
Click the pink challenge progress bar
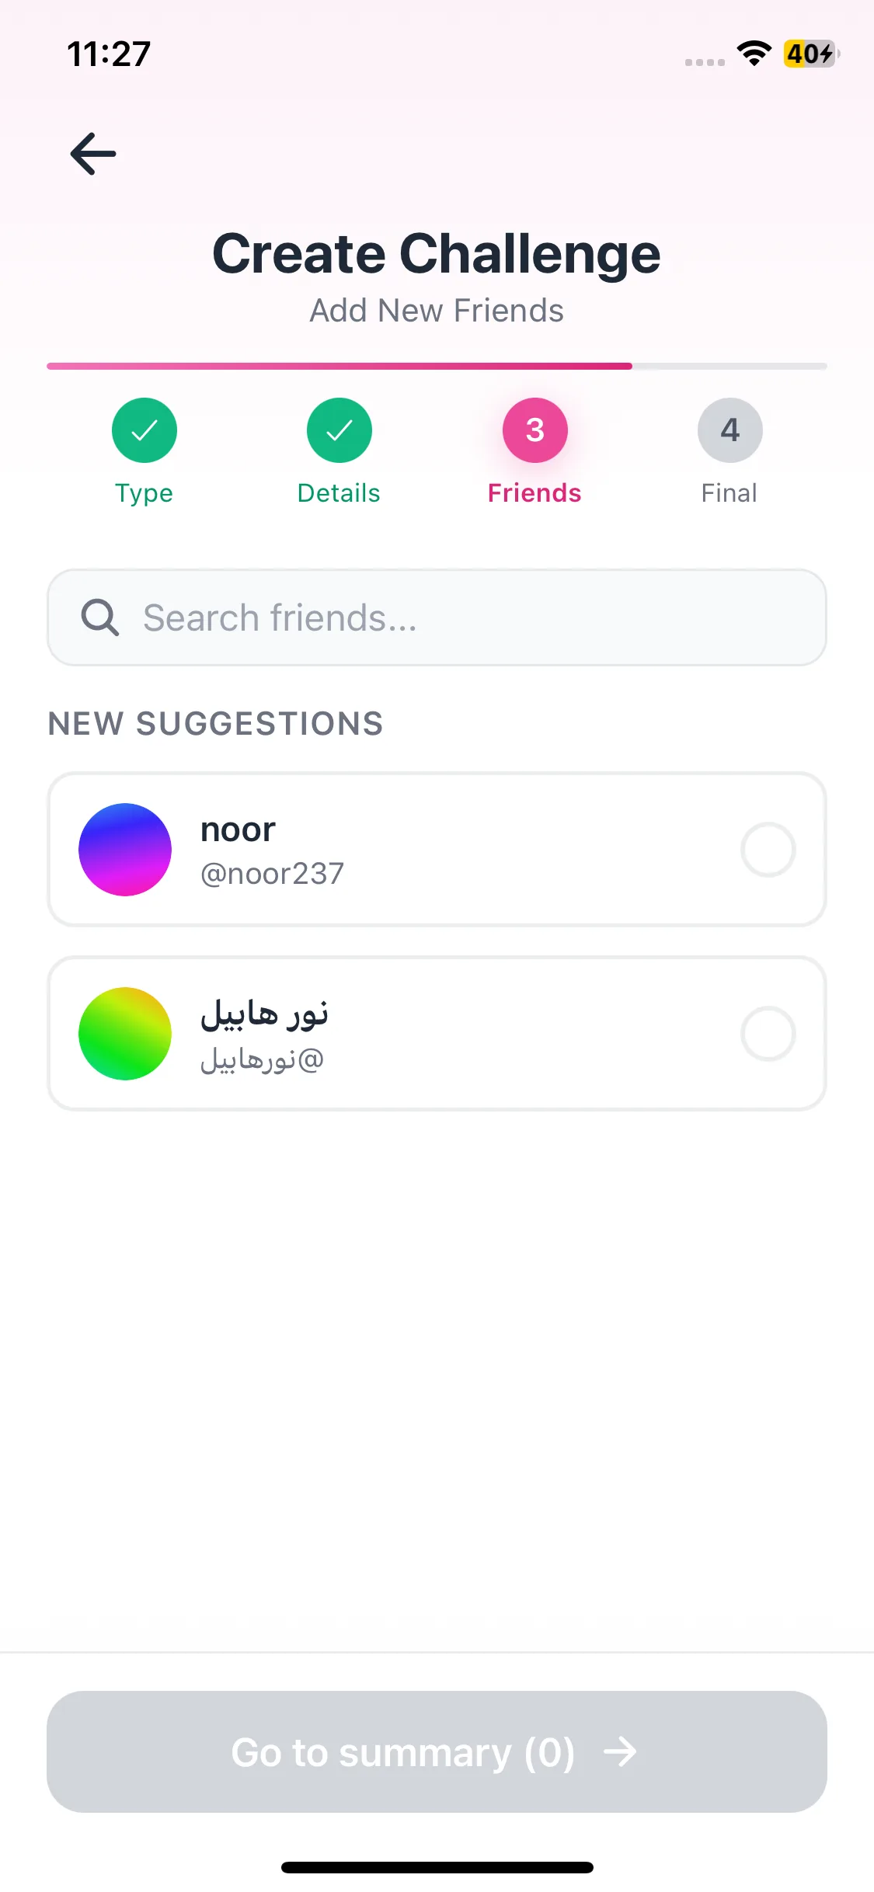coord(340,366)
